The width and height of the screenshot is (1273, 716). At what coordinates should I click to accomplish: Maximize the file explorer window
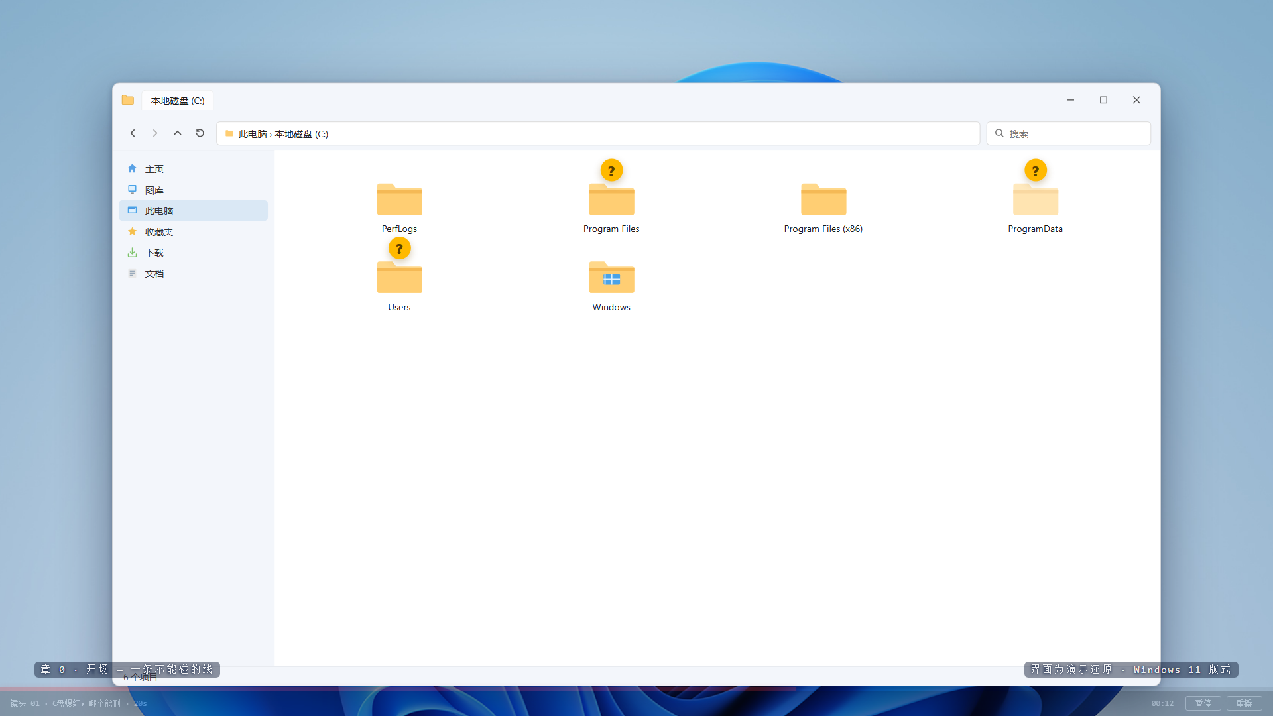click(x=1103, y=100)
